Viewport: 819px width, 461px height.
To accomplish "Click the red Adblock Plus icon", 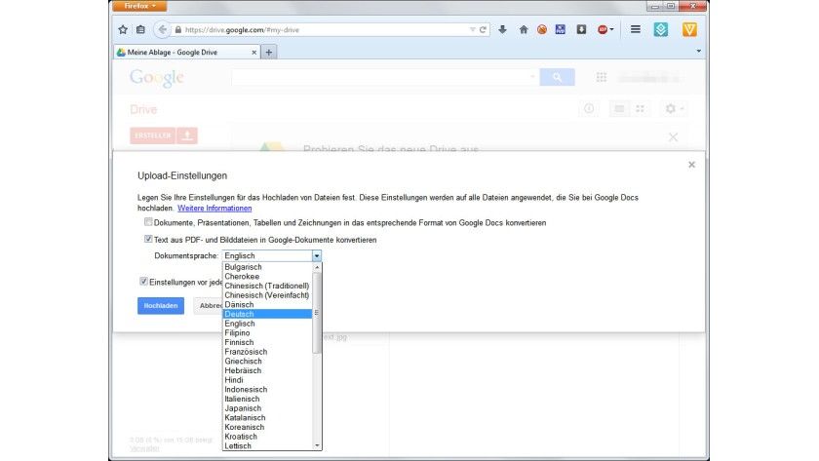I will (x=603, y=30).
